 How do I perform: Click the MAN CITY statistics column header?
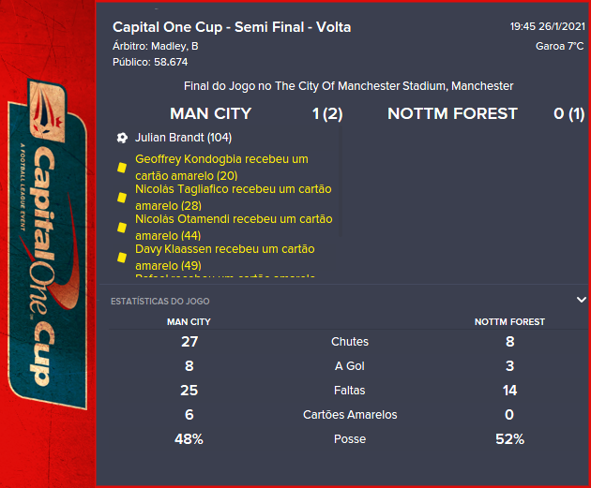(189, 321)
